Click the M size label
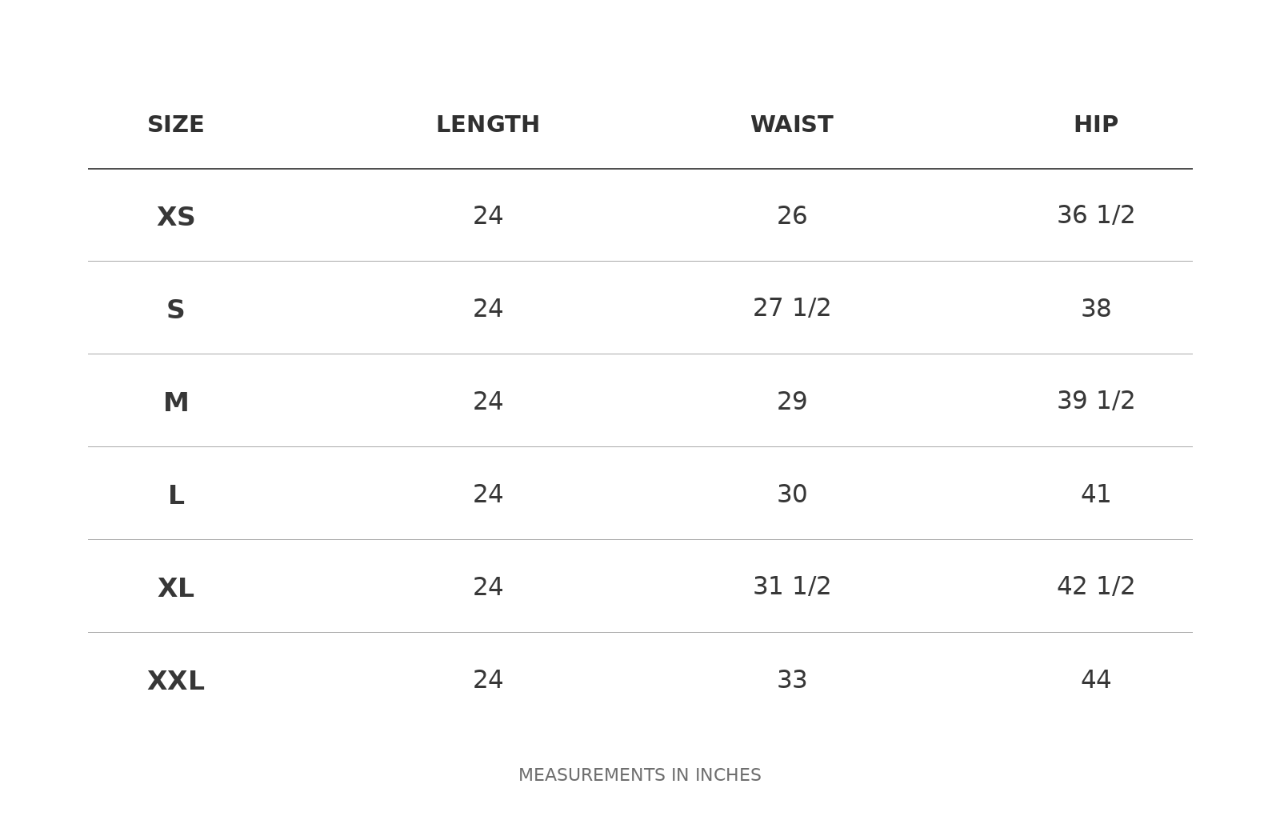The width and height of the screenshot is (1280, 816). click(x=176, y=402)
